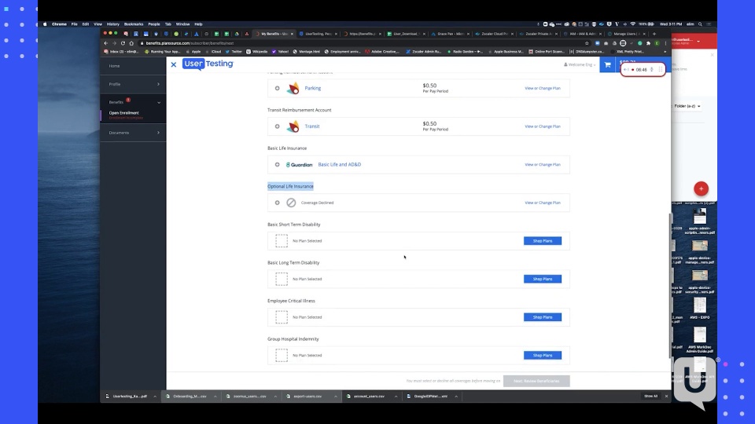The image size is (755, 424).
Task: Open options for export-users.csv download
Action: 336,396
